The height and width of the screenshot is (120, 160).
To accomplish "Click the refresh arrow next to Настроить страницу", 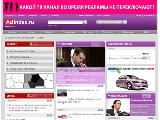I will (x=125, y=22).
